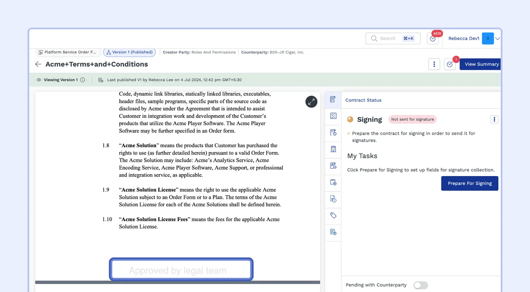Click clause number 1.10 in document
This screenshot has width=530, height=292.
[x=107, y=220]
